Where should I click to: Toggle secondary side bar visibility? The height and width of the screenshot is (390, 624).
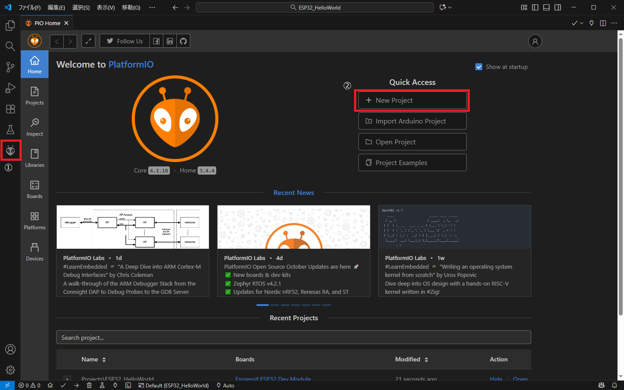[x=558, y=7]
